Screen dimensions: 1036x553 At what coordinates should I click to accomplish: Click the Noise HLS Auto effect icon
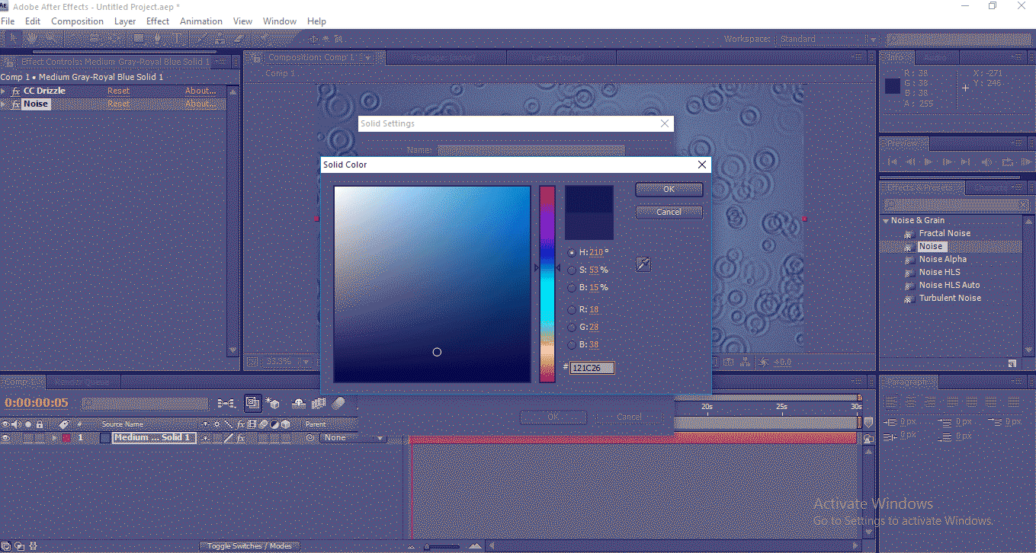coord(908,286)
